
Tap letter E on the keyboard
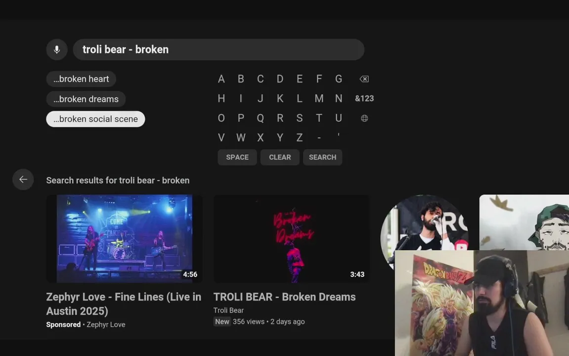click(x=300, y=79)
